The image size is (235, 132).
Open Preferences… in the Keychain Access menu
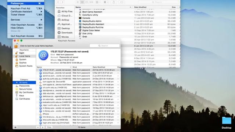point(26,3)
